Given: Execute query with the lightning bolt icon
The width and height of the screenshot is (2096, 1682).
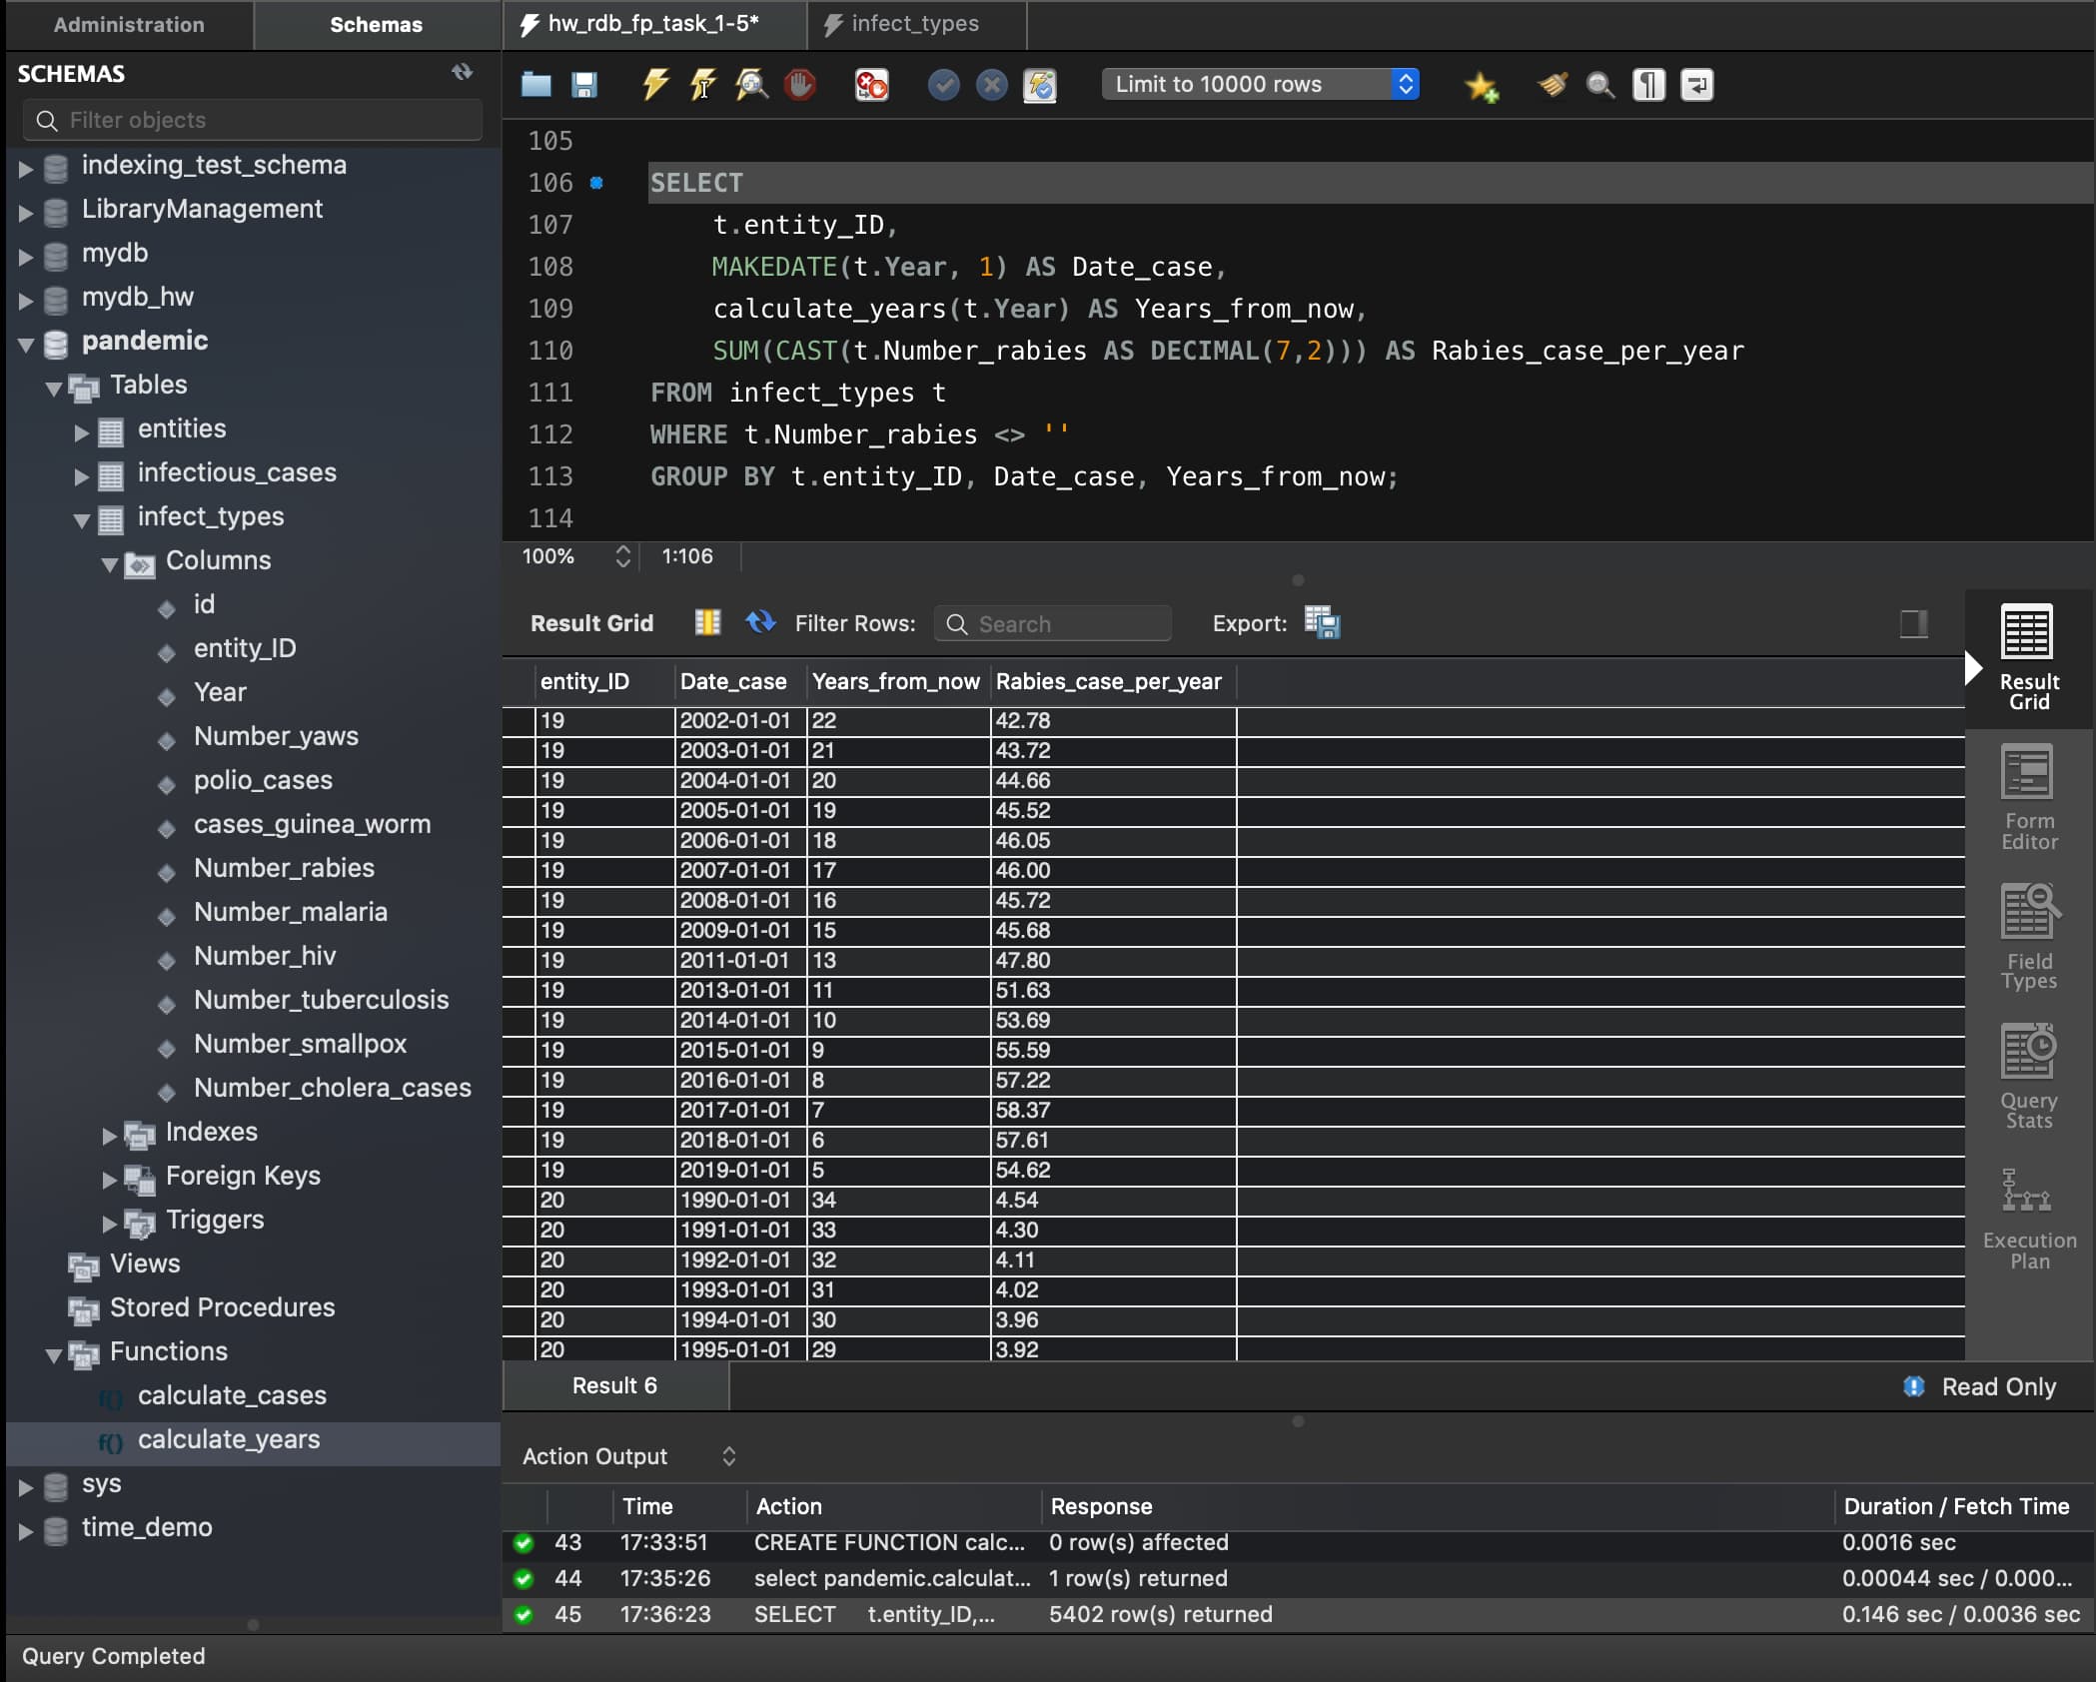Looking at the screenshot, I should pos(654,84).
